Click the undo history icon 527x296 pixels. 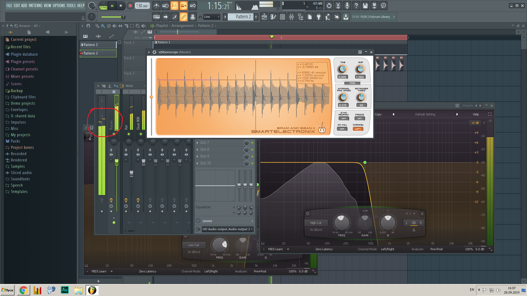click(329, 5)
